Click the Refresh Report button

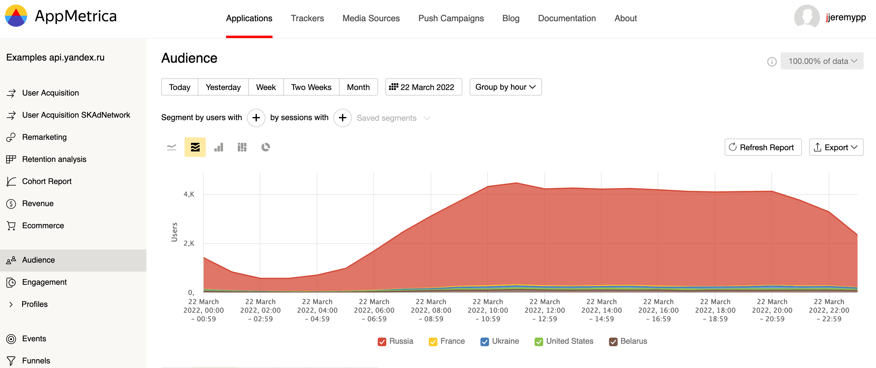point(763,147)
